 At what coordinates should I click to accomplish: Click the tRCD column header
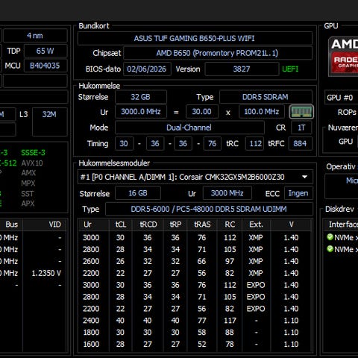point(148,224)
